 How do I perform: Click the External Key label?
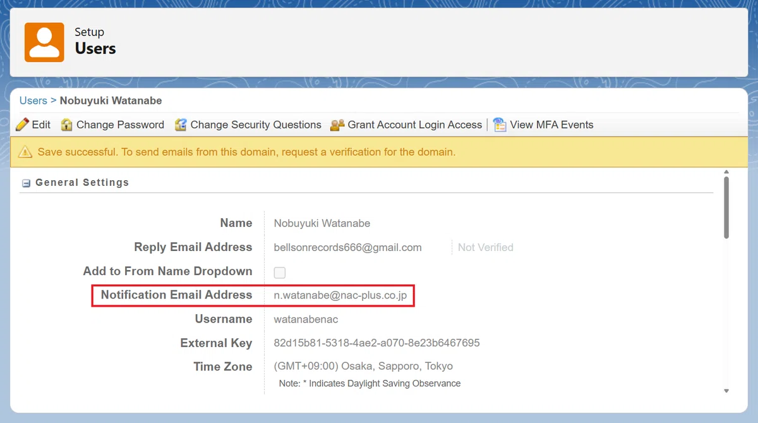[x=216, y=343]
